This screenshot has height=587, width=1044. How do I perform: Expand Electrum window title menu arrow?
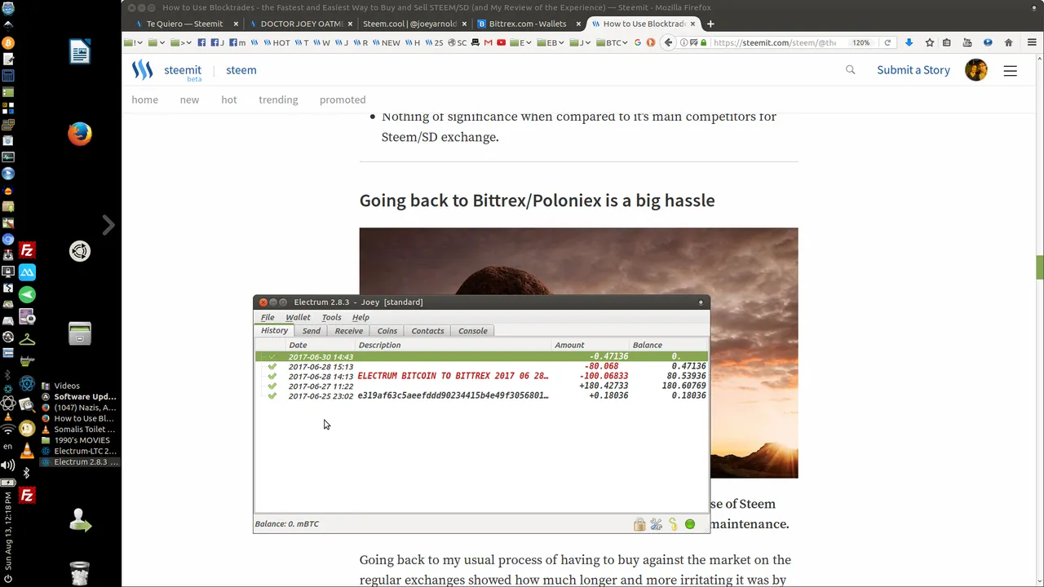click(701, 302)
